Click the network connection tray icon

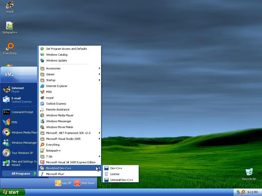238,192
